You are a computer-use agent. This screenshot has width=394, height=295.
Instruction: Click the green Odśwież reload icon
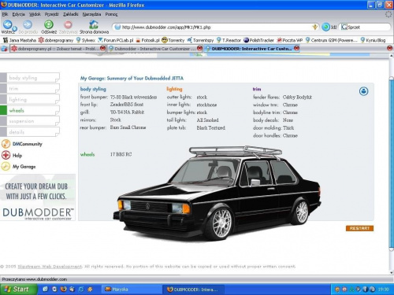(x=49, y=24)
